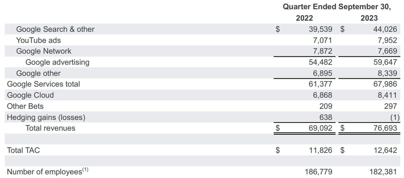This screenshot has width=404, height=178.
Task: Select the Total TAC row label
Action: pyautogui.click(x=23, y=150)
